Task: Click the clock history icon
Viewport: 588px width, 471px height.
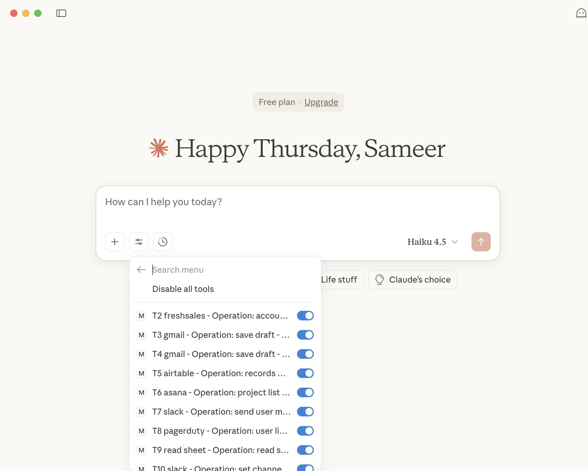Action: (x=163, y=242)
